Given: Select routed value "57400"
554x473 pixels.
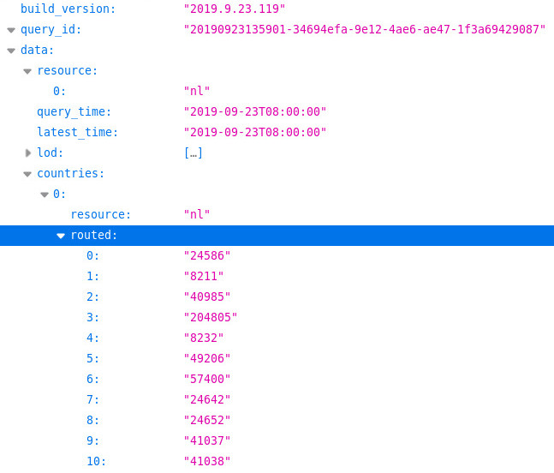Looking at the screenshot, I should 207,379.
